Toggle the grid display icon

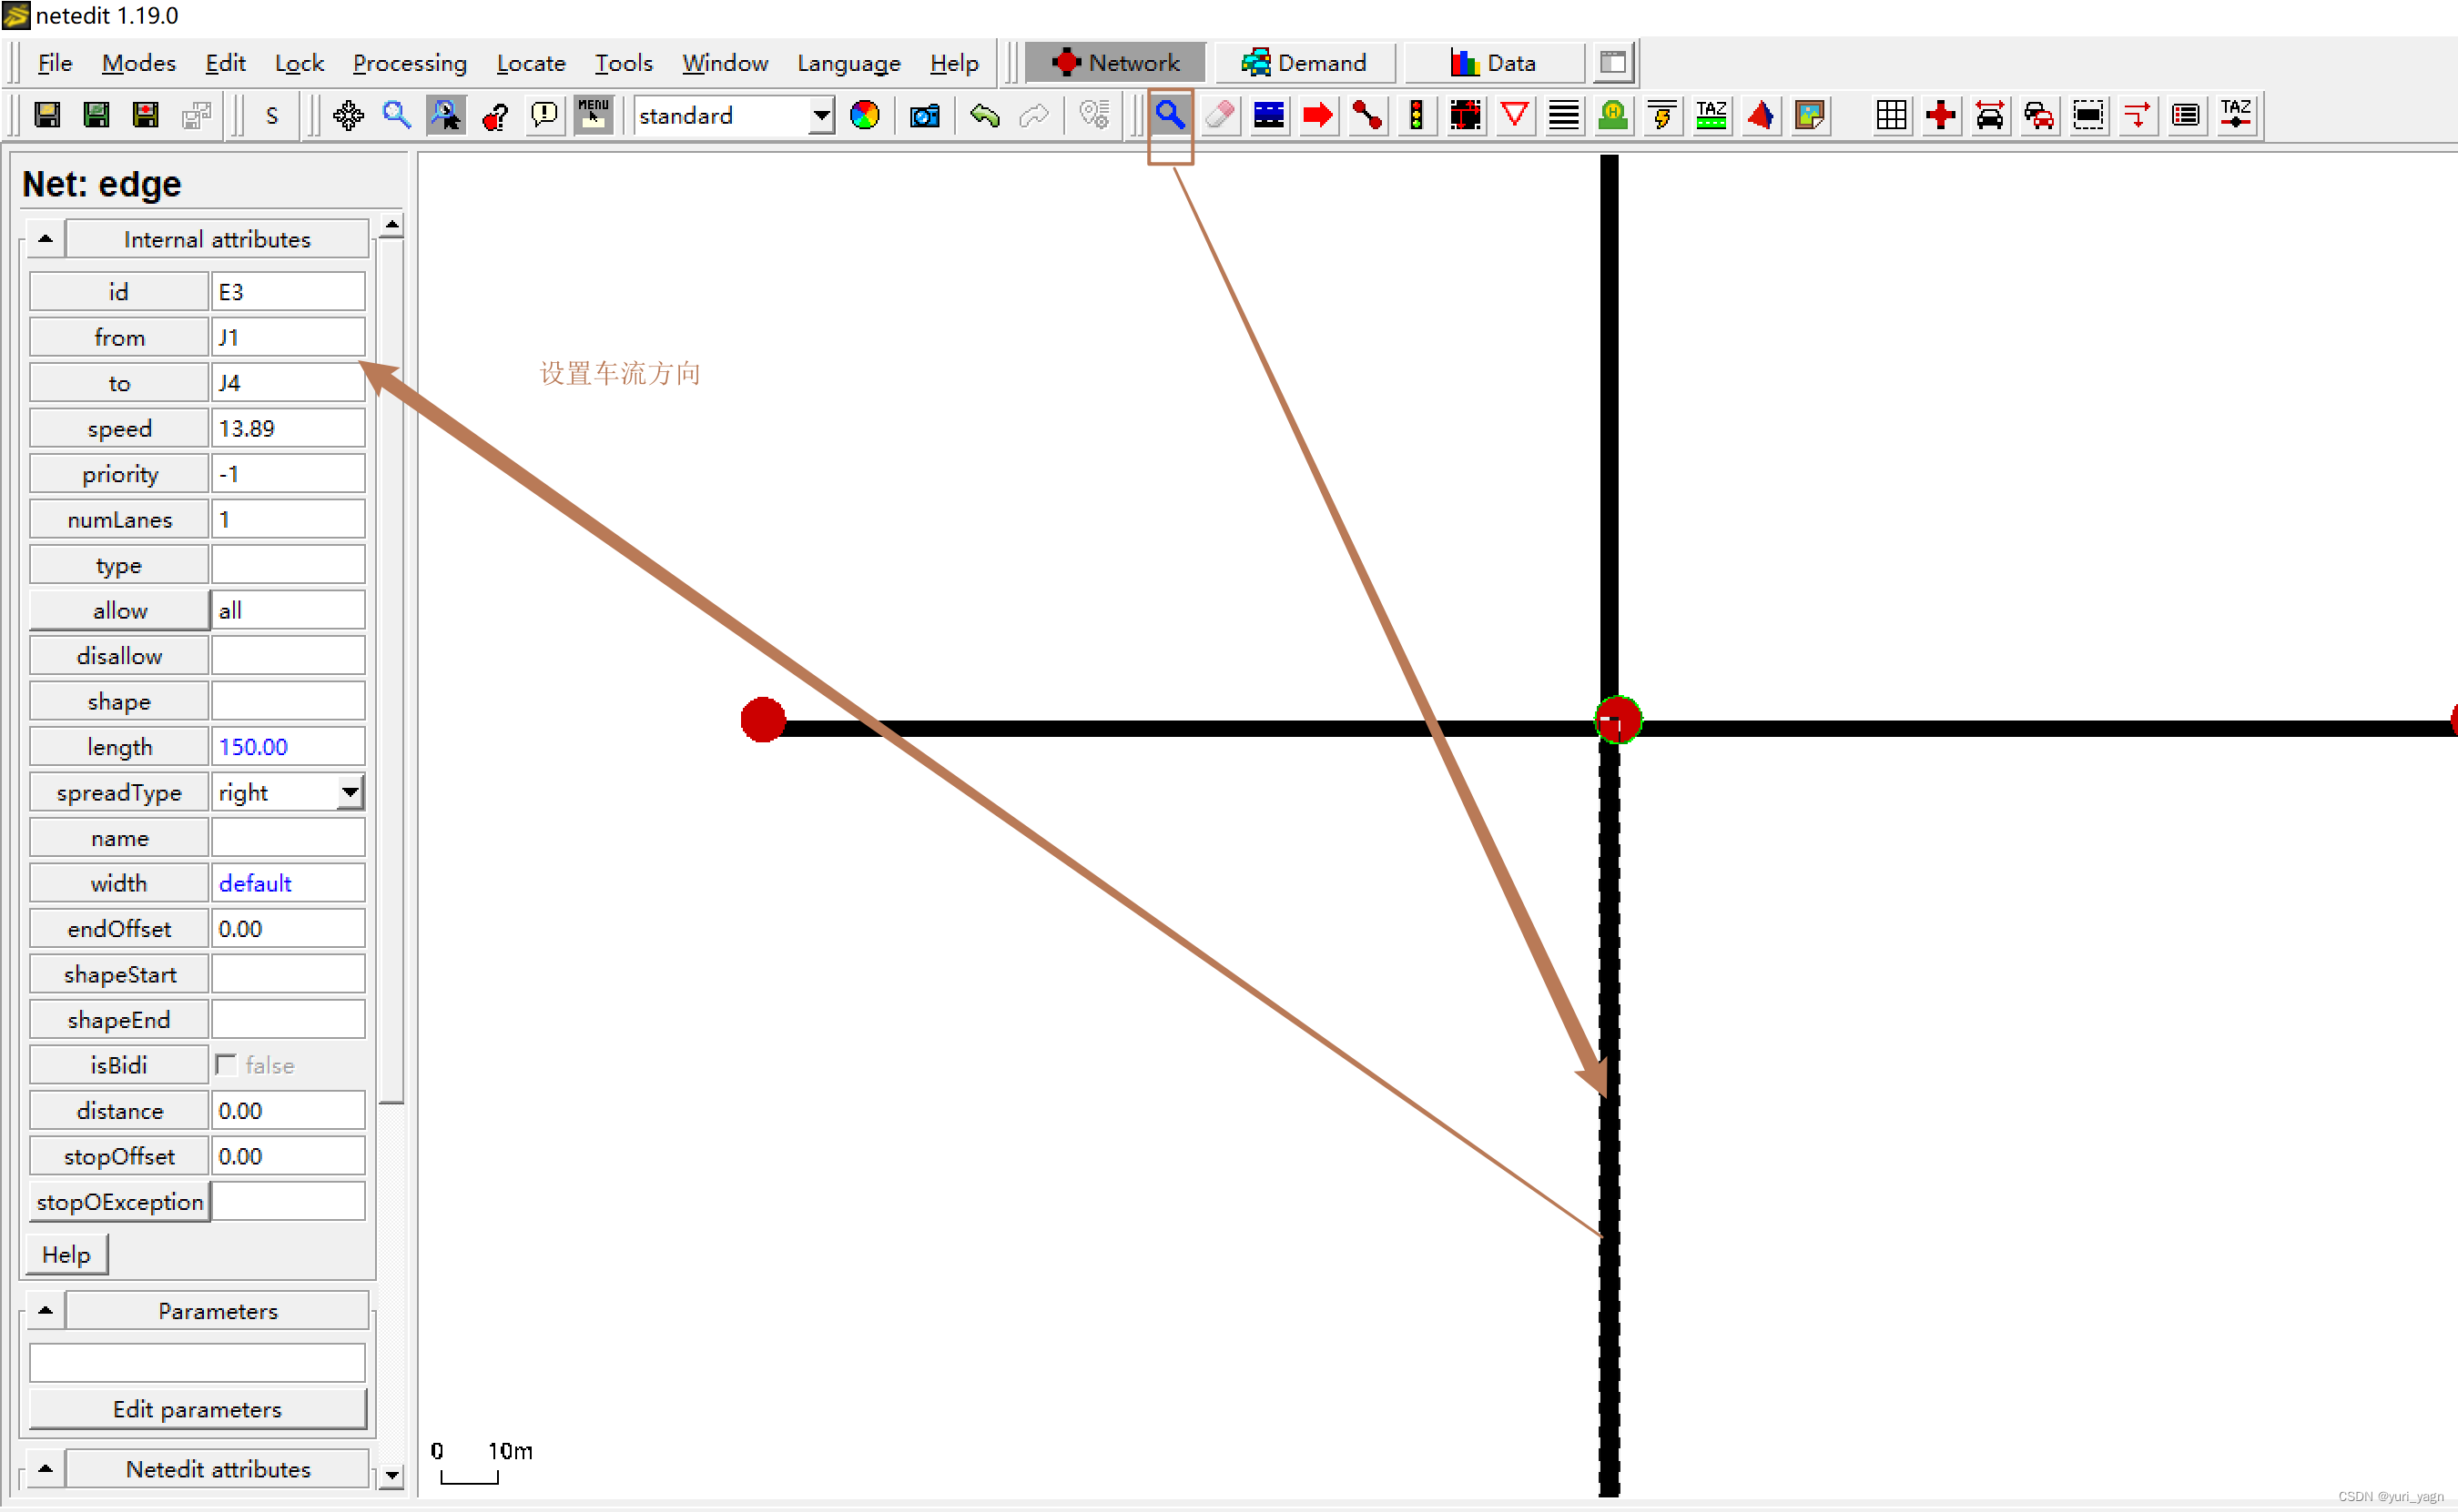point(1891,116)
